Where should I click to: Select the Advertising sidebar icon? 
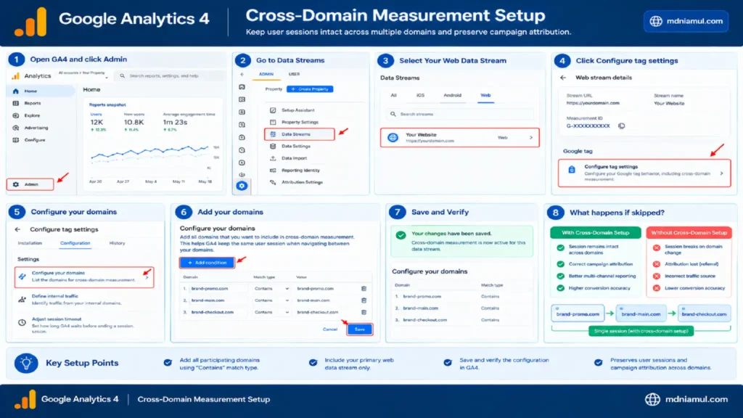(x=16, y=128)
